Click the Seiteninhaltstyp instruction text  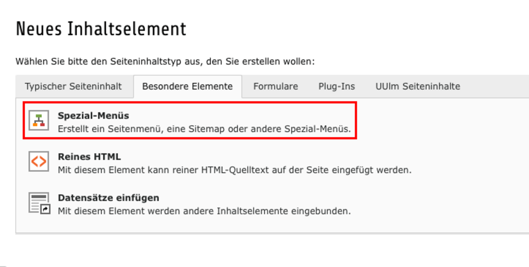(165, 61)
